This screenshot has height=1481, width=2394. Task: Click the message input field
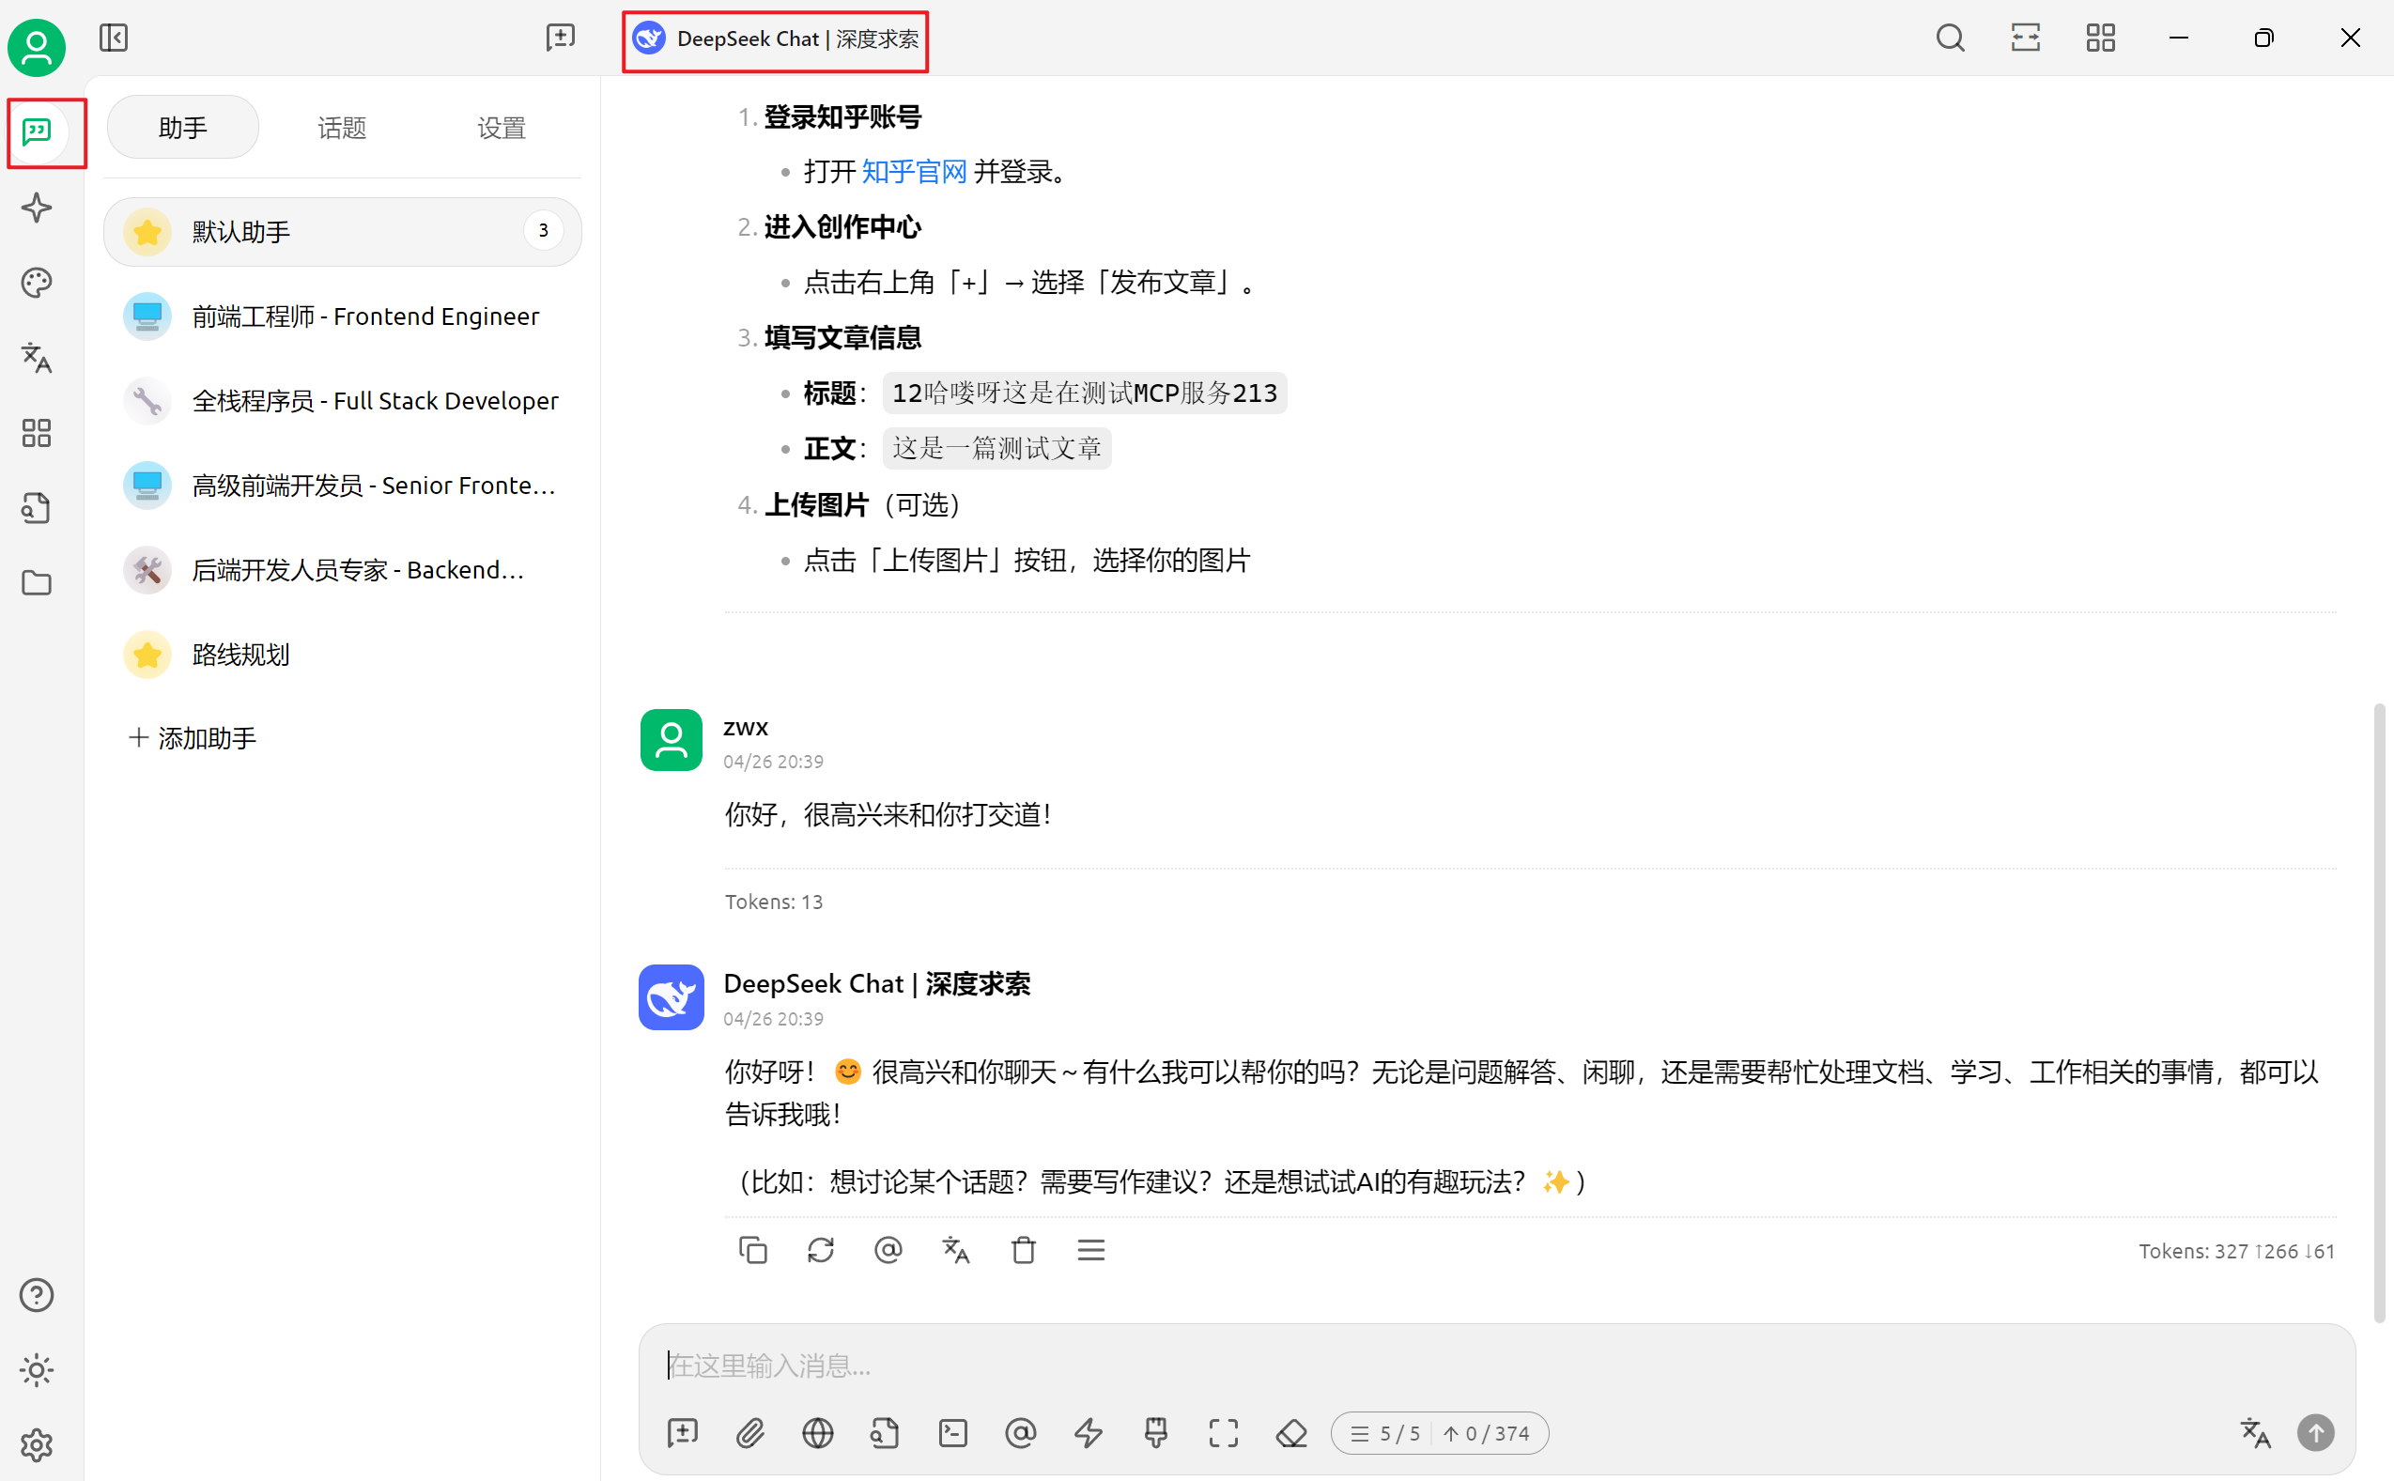coord(1371,1365)
